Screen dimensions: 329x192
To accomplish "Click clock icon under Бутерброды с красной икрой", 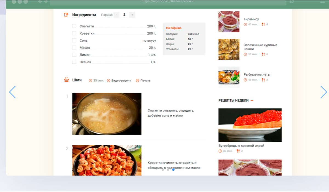I will pyautogui.click(x=220, y=151).
